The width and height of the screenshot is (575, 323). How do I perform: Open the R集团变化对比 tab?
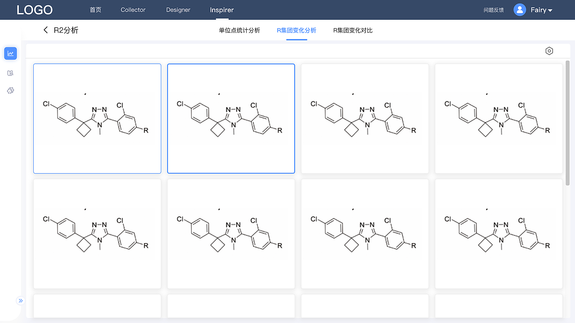tap(353, 31)
